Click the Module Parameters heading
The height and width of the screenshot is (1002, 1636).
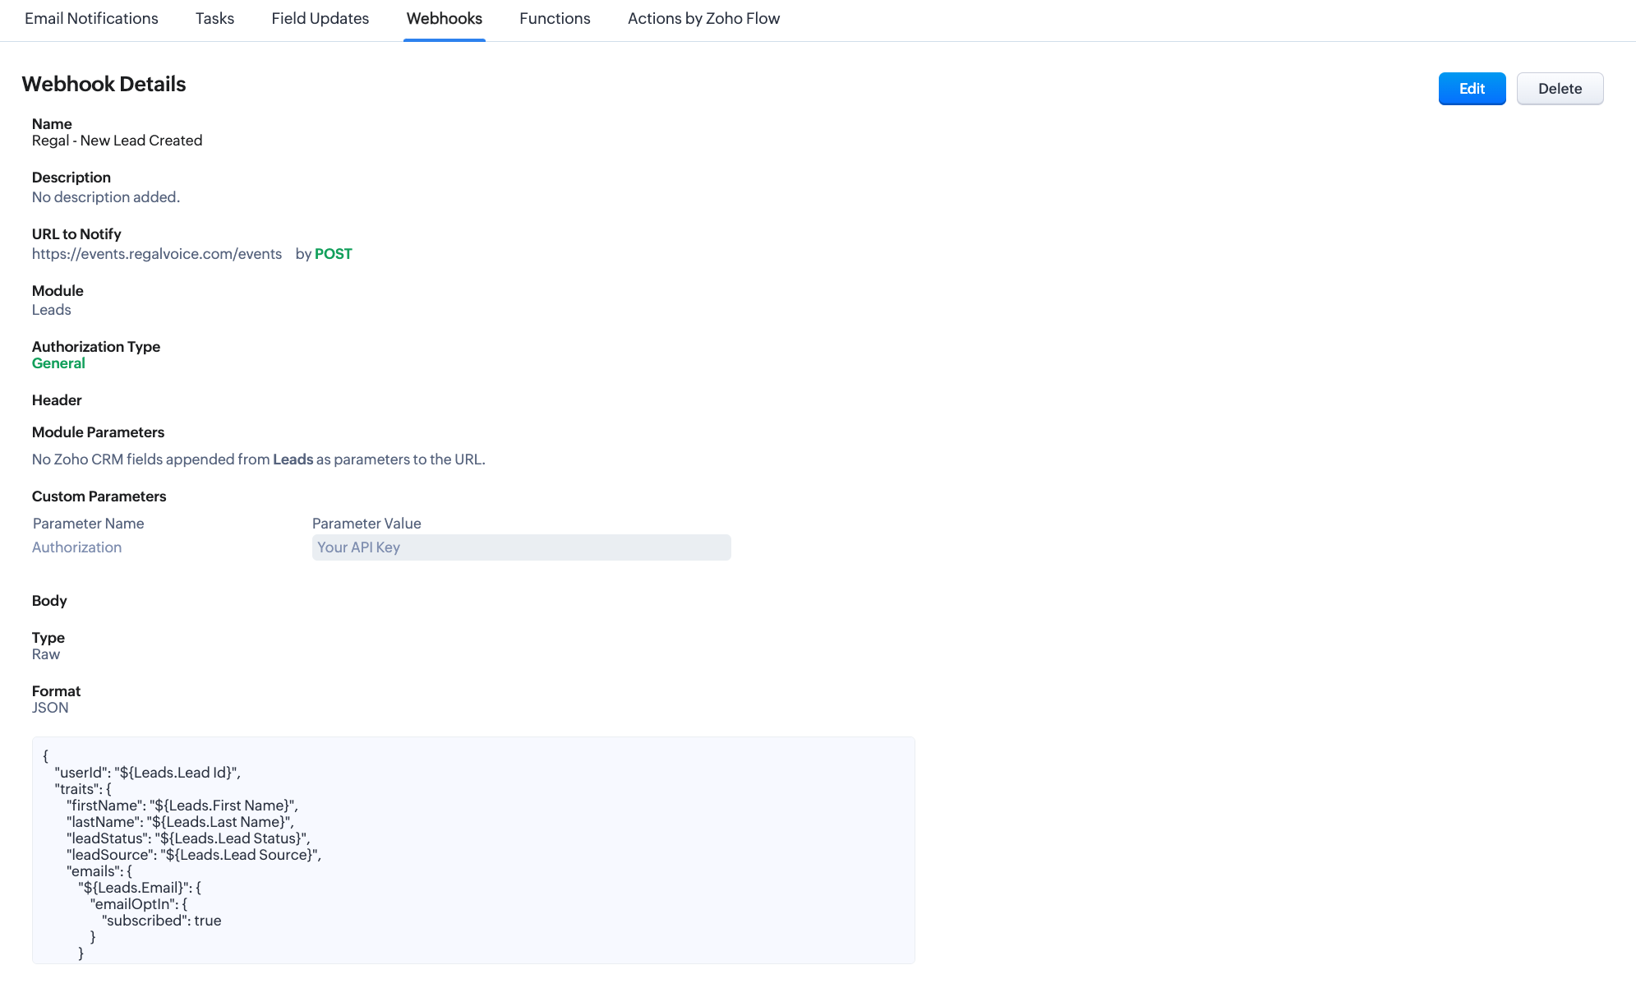coord(99,432)
